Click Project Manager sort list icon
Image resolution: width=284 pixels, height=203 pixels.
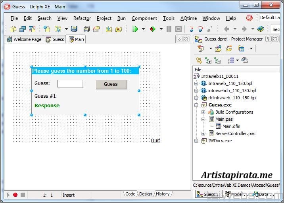click(x=232, y=60)
